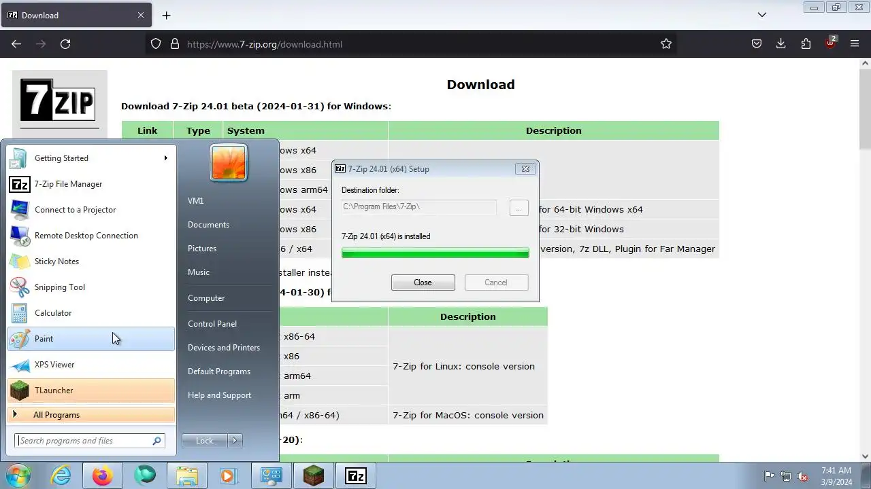Open Computer from Start menu
This screenshot has height=489, width=871.
tap(206, 298)
